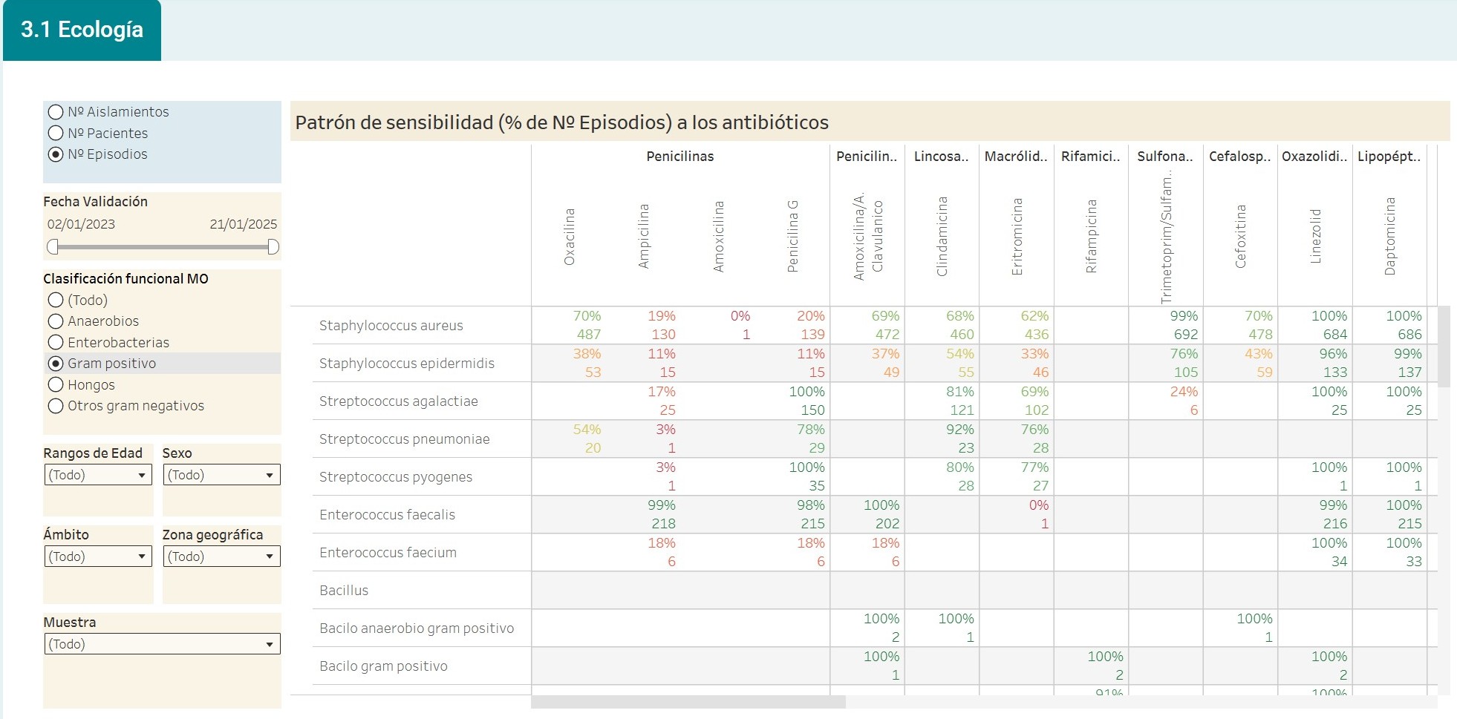Click the Oxacilina column header

(x=570, y=237)
